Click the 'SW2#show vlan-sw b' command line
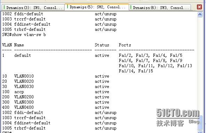Image resolution: width=206 pixels, height=133 pixels. click(x=24, y=35)
